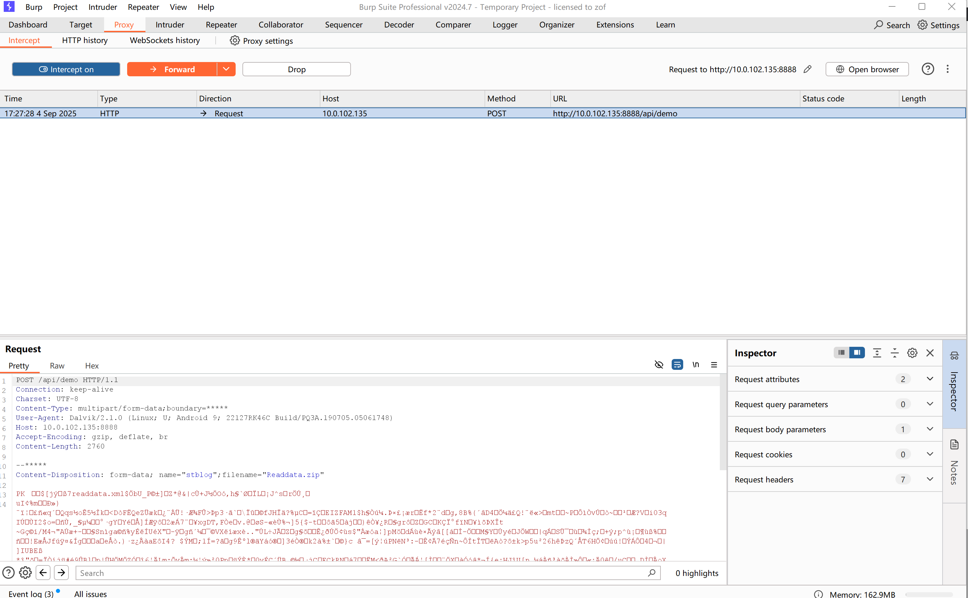Viewport: 968px width, 598px height.
Task: Open the intercept help question icon
Action: point(927,69)
